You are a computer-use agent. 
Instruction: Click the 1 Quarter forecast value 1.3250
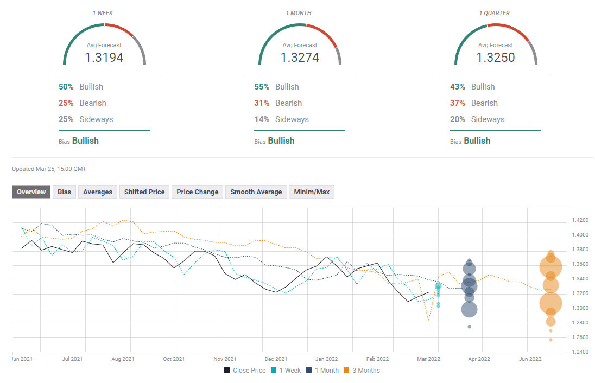pyautogui.click(x=496, y=58)
